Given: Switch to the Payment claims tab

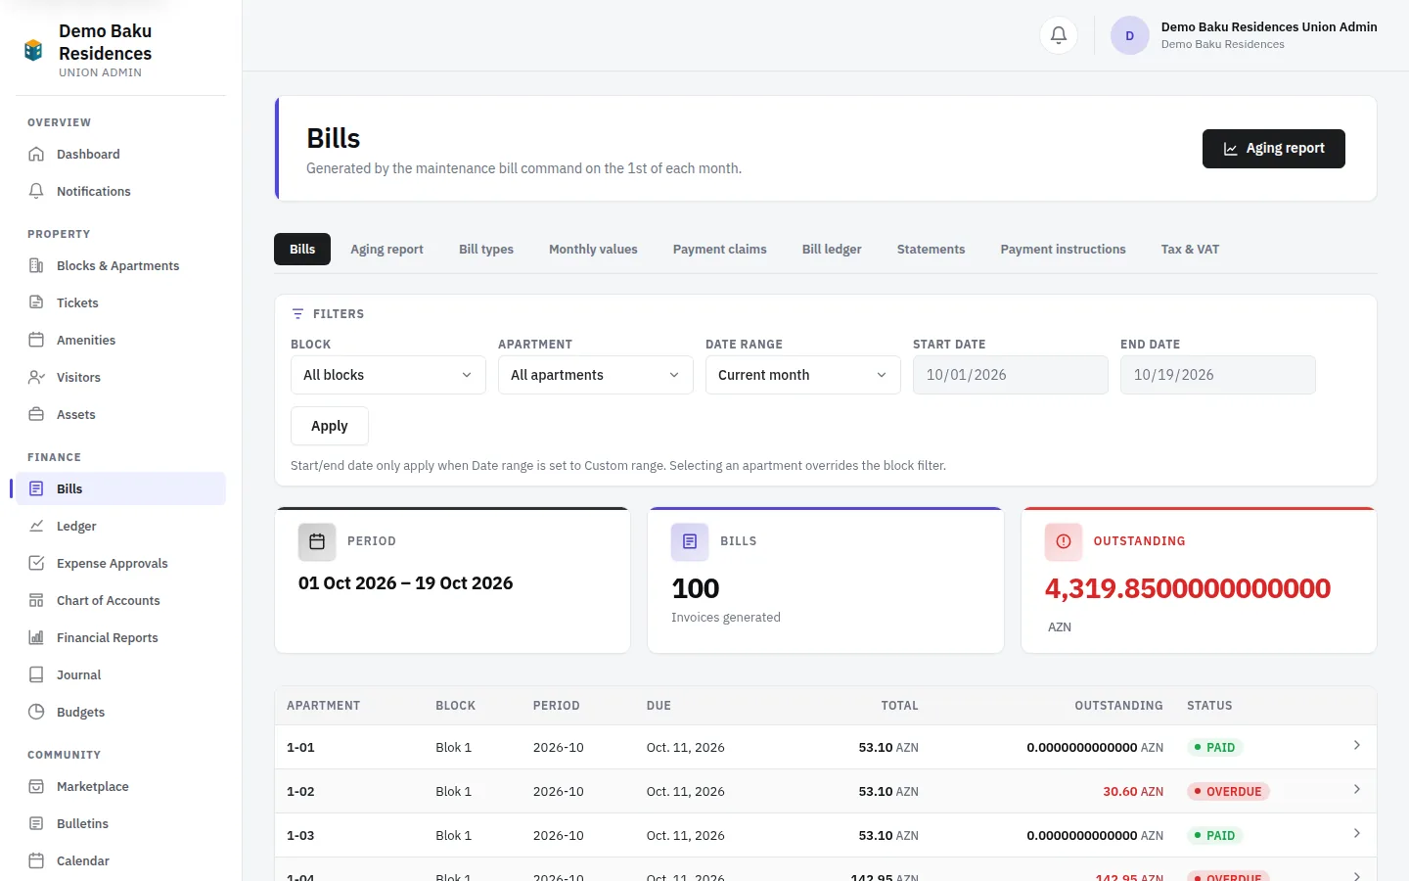Looking at the screenshot, I should [x=720, y=249].
